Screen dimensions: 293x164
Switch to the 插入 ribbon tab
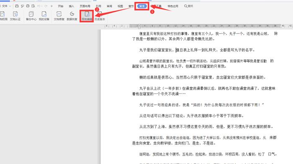(72, 6)
